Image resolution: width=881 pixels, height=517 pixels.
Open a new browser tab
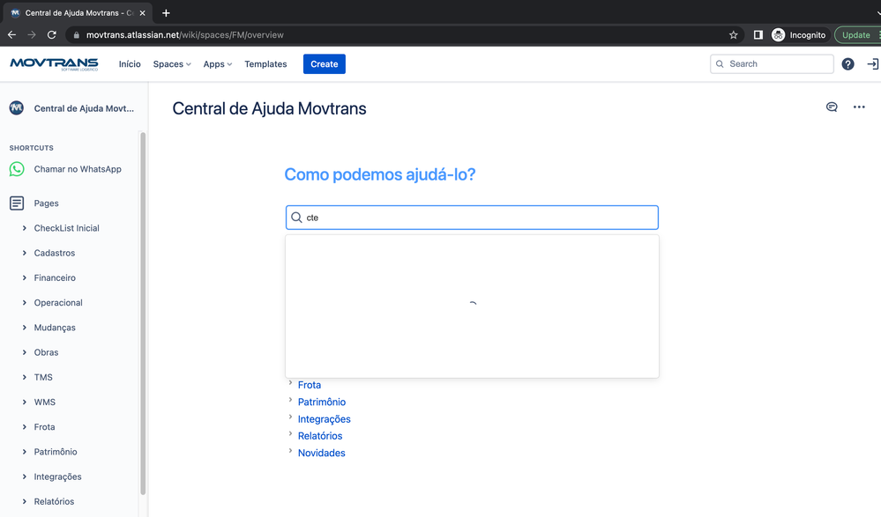(166, 13)
